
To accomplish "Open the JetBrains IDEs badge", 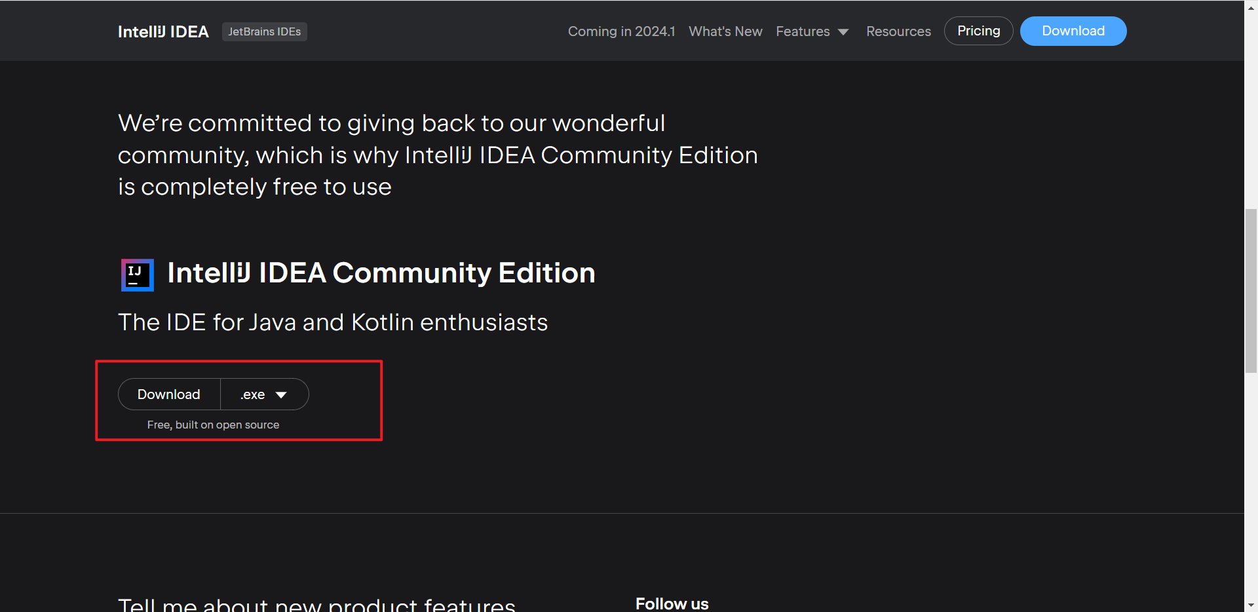I will (264, 31).
